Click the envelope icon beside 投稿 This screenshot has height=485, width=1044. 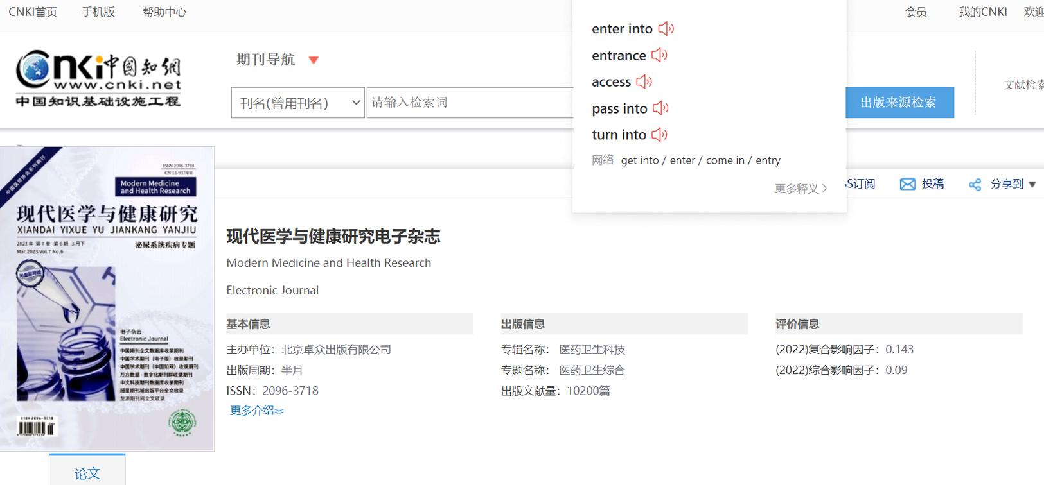click(x=908, y=184)
